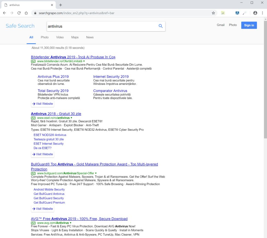Close the antivirus tab

coord(52,5)
